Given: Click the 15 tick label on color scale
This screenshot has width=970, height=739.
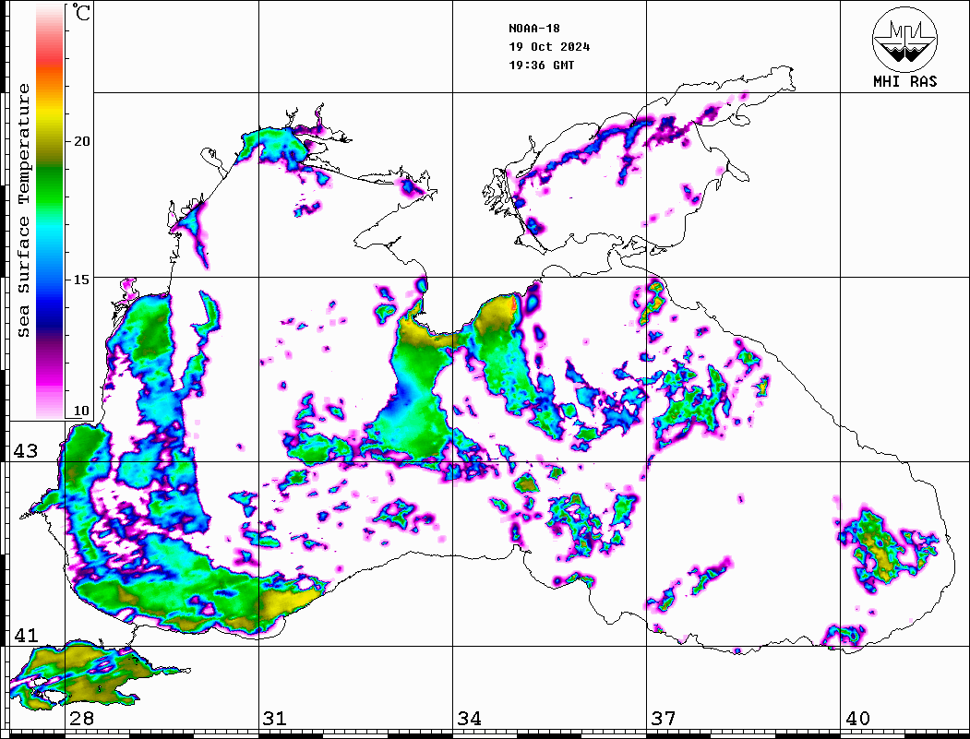Looking at the screenshot, I should 81,280.
